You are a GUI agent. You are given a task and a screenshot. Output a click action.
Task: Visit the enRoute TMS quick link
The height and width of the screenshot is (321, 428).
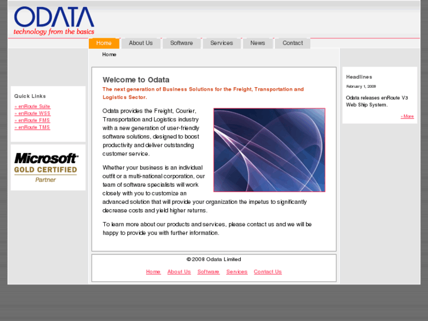(32, 127)
